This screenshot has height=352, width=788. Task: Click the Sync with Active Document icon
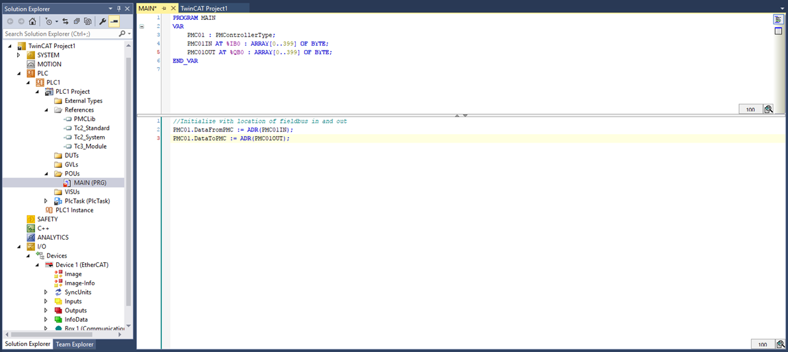(66, 21)
